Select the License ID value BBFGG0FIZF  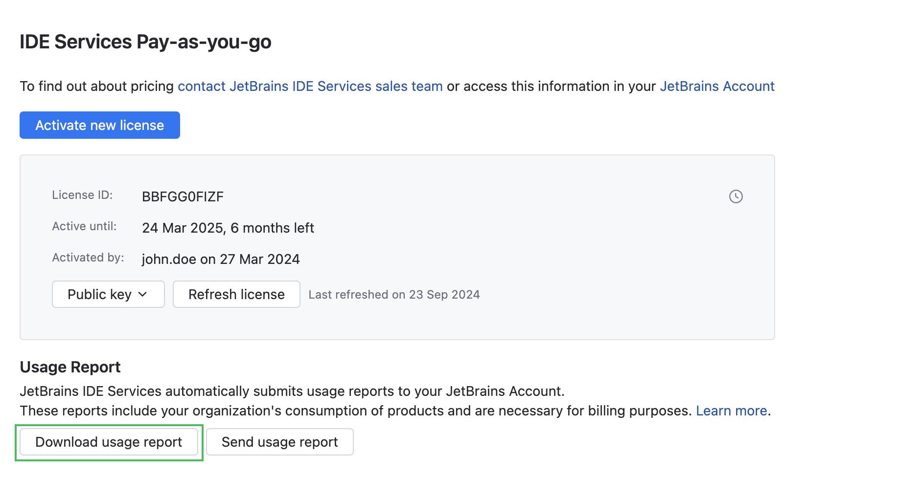pos(182,196)
